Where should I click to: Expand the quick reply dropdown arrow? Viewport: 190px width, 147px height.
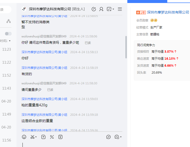(121, 137)
